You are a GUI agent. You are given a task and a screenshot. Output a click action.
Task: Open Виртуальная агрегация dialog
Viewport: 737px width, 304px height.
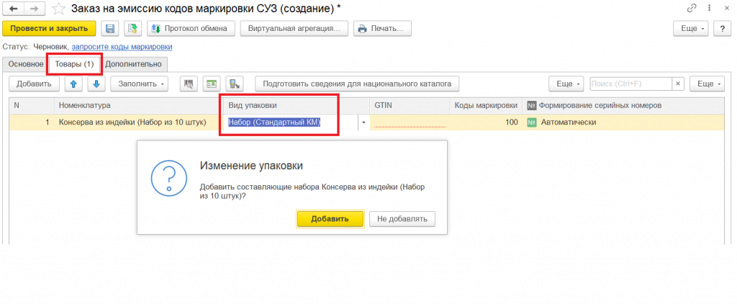(x=294, y=28)
